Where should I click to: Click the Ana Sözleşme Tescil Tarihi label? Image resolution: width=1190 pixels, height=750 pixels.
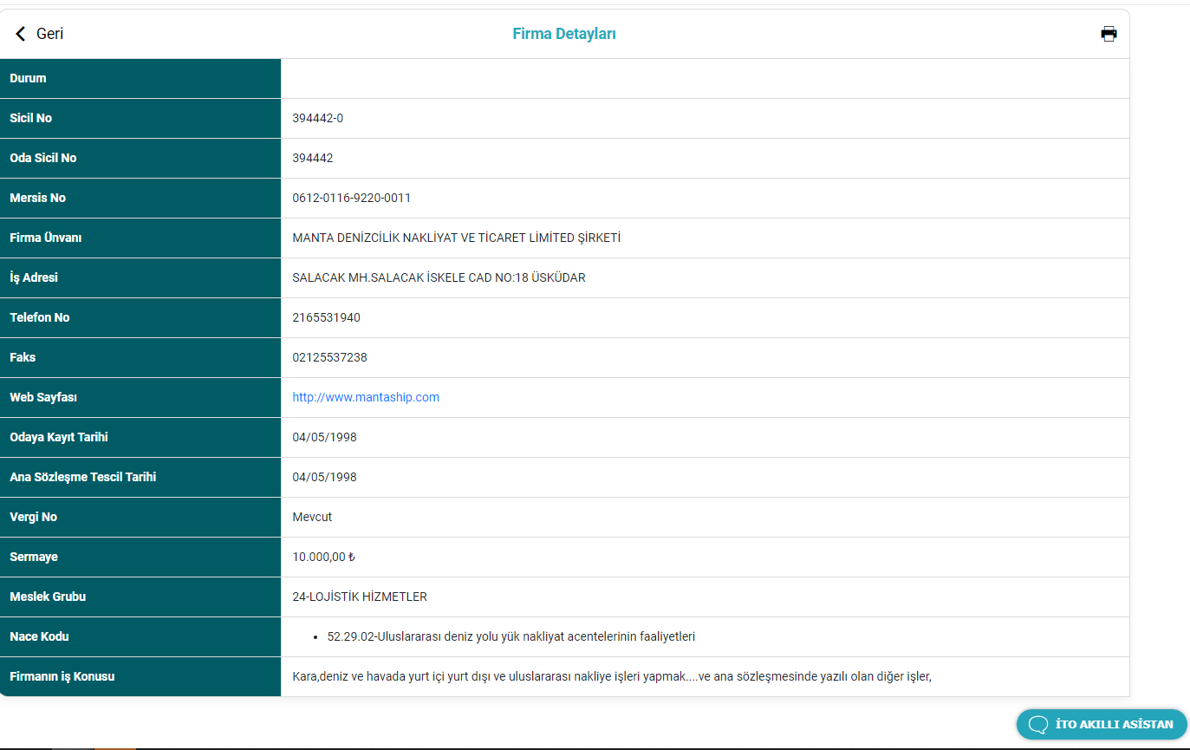[83, 477]
